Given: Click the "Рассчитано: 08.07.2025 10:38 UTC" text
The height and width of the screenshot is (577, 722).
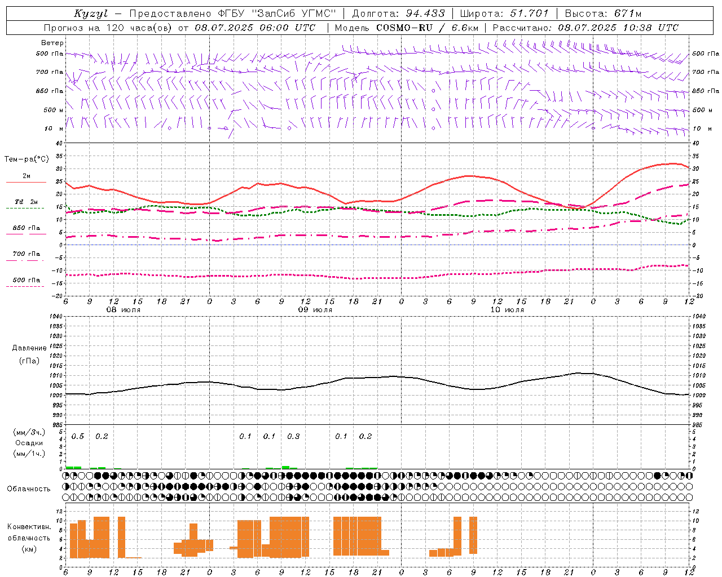Looking at the screenshot, I should coord(585,28).
